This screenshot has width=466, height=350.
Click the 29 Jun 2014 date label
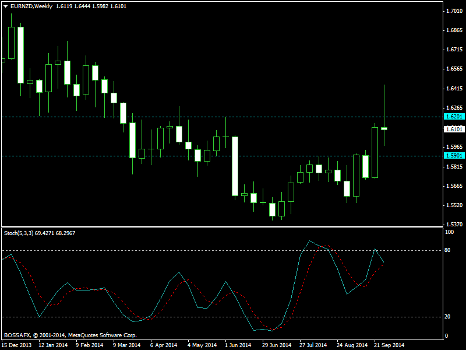coord(277,345)
